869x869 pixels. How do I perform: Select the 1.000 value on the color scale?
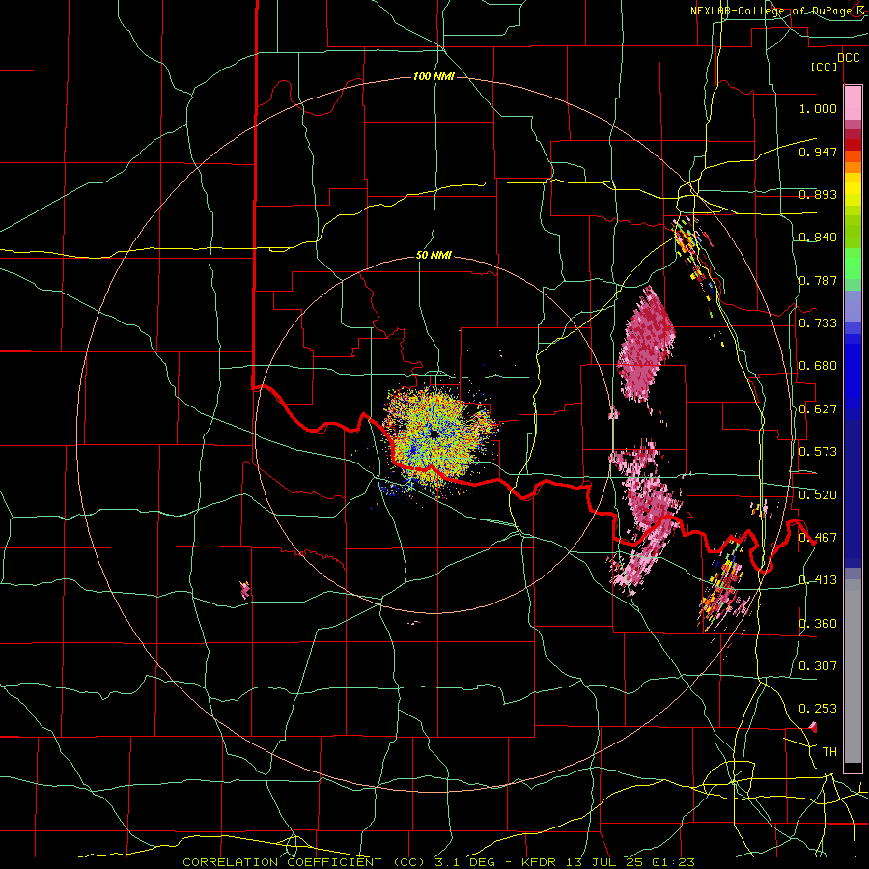click(x=818, y=108)
